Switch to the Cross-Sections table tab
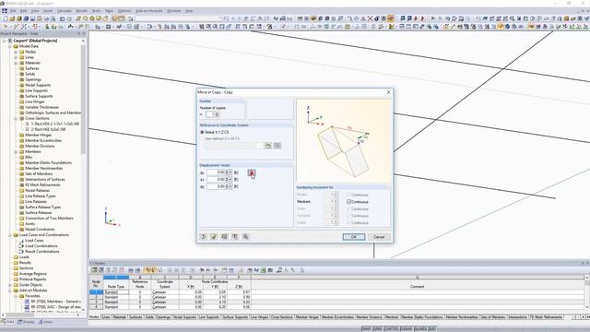 click(282, 317)
